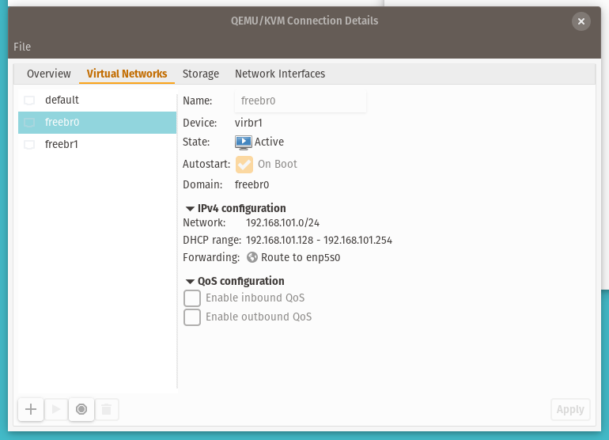Toggle the Autostart On Boot checkbox
Viewport: 609px width, 440px height.
coord(244,165)
